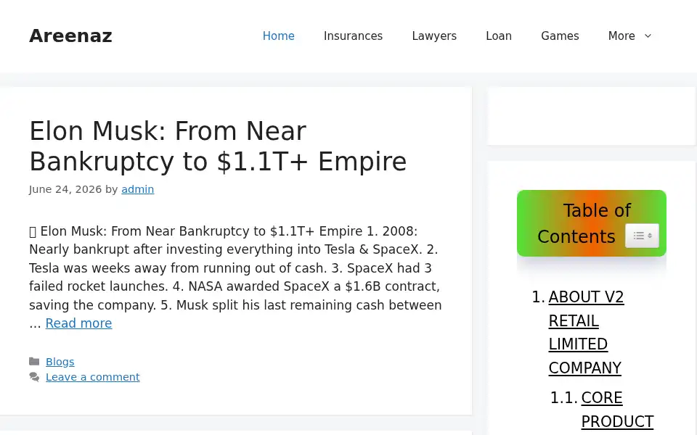Click the folder categories icon
Viewport: 697px width, 435px height.
(x=34, y=361)
